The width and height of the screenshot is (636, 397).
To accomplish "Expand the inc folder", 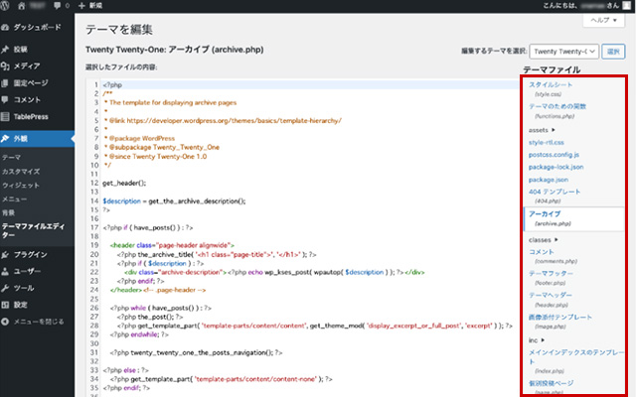I will click(x=537, y=340).
